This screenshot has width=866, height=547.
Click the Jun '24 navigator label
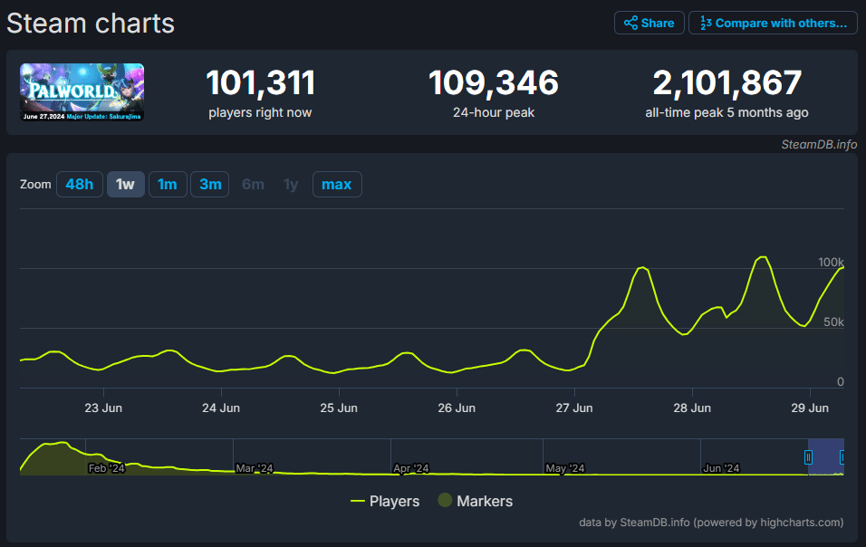721,468
